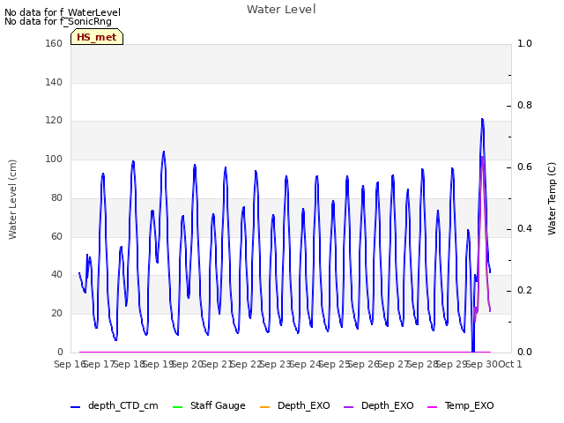564x423 pixels.
Task: Toggle Temp_EXO series in legend
Action: point(461,405)
